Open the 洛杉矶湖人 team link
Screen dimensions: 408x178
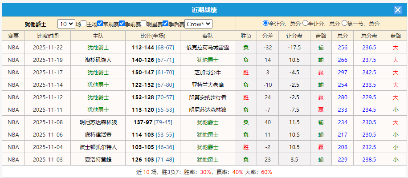tap(98, 60)
